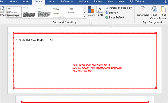Click the Paragraph Spacing icon

[107, 8]
